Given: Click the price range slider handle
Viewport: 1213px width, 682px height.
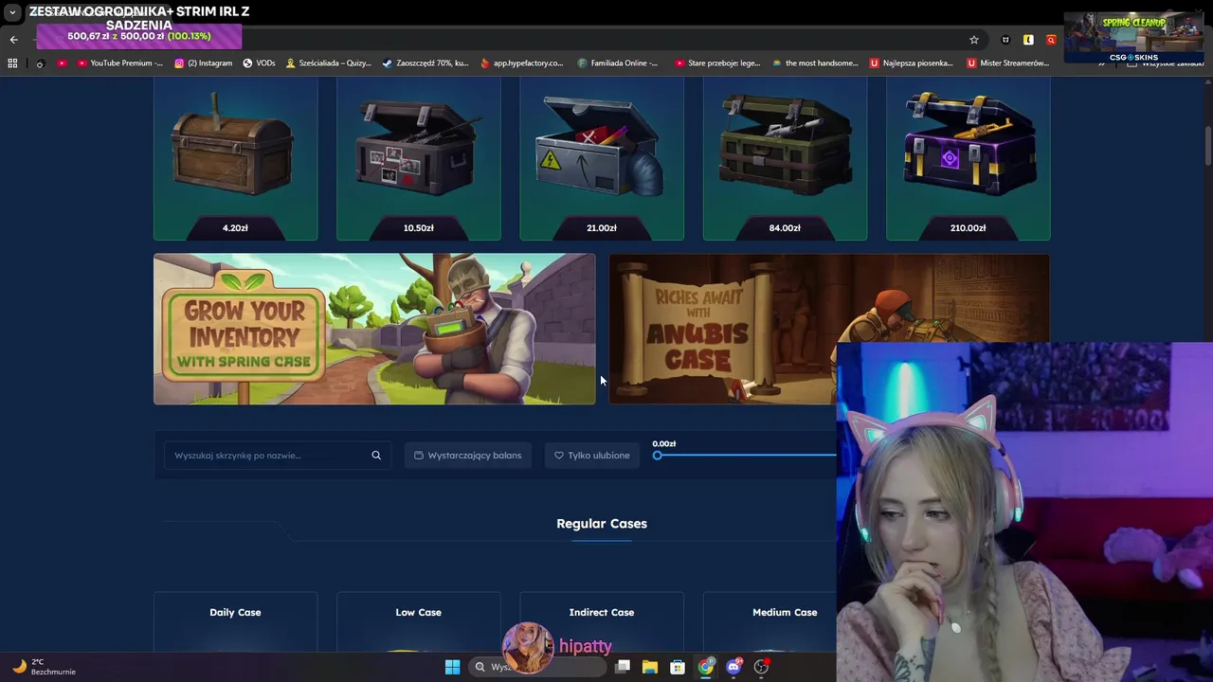Looking at the screenshot, I should click(658, 456).
